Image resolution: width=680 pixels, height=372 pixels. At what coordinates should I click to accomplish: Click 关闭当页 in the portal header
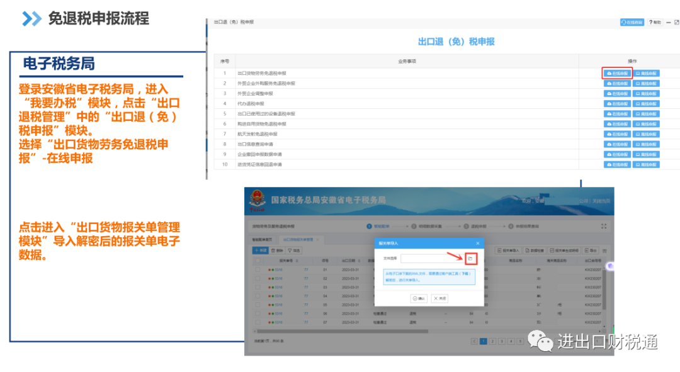coord(601,201)
